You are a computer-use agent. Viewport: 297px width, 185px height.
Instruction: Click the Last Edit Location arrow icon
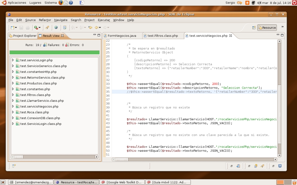coord(90,27)
